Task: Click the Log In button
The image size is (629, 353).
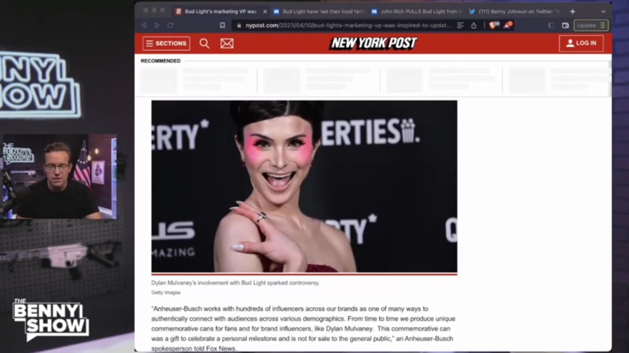Action: click(581, 43)
